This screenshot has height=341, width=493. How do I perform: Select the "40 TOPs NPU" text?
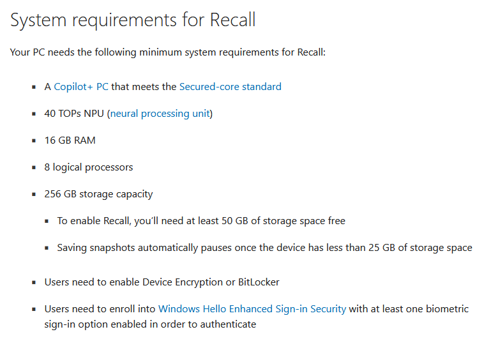(x=74, y=114)
